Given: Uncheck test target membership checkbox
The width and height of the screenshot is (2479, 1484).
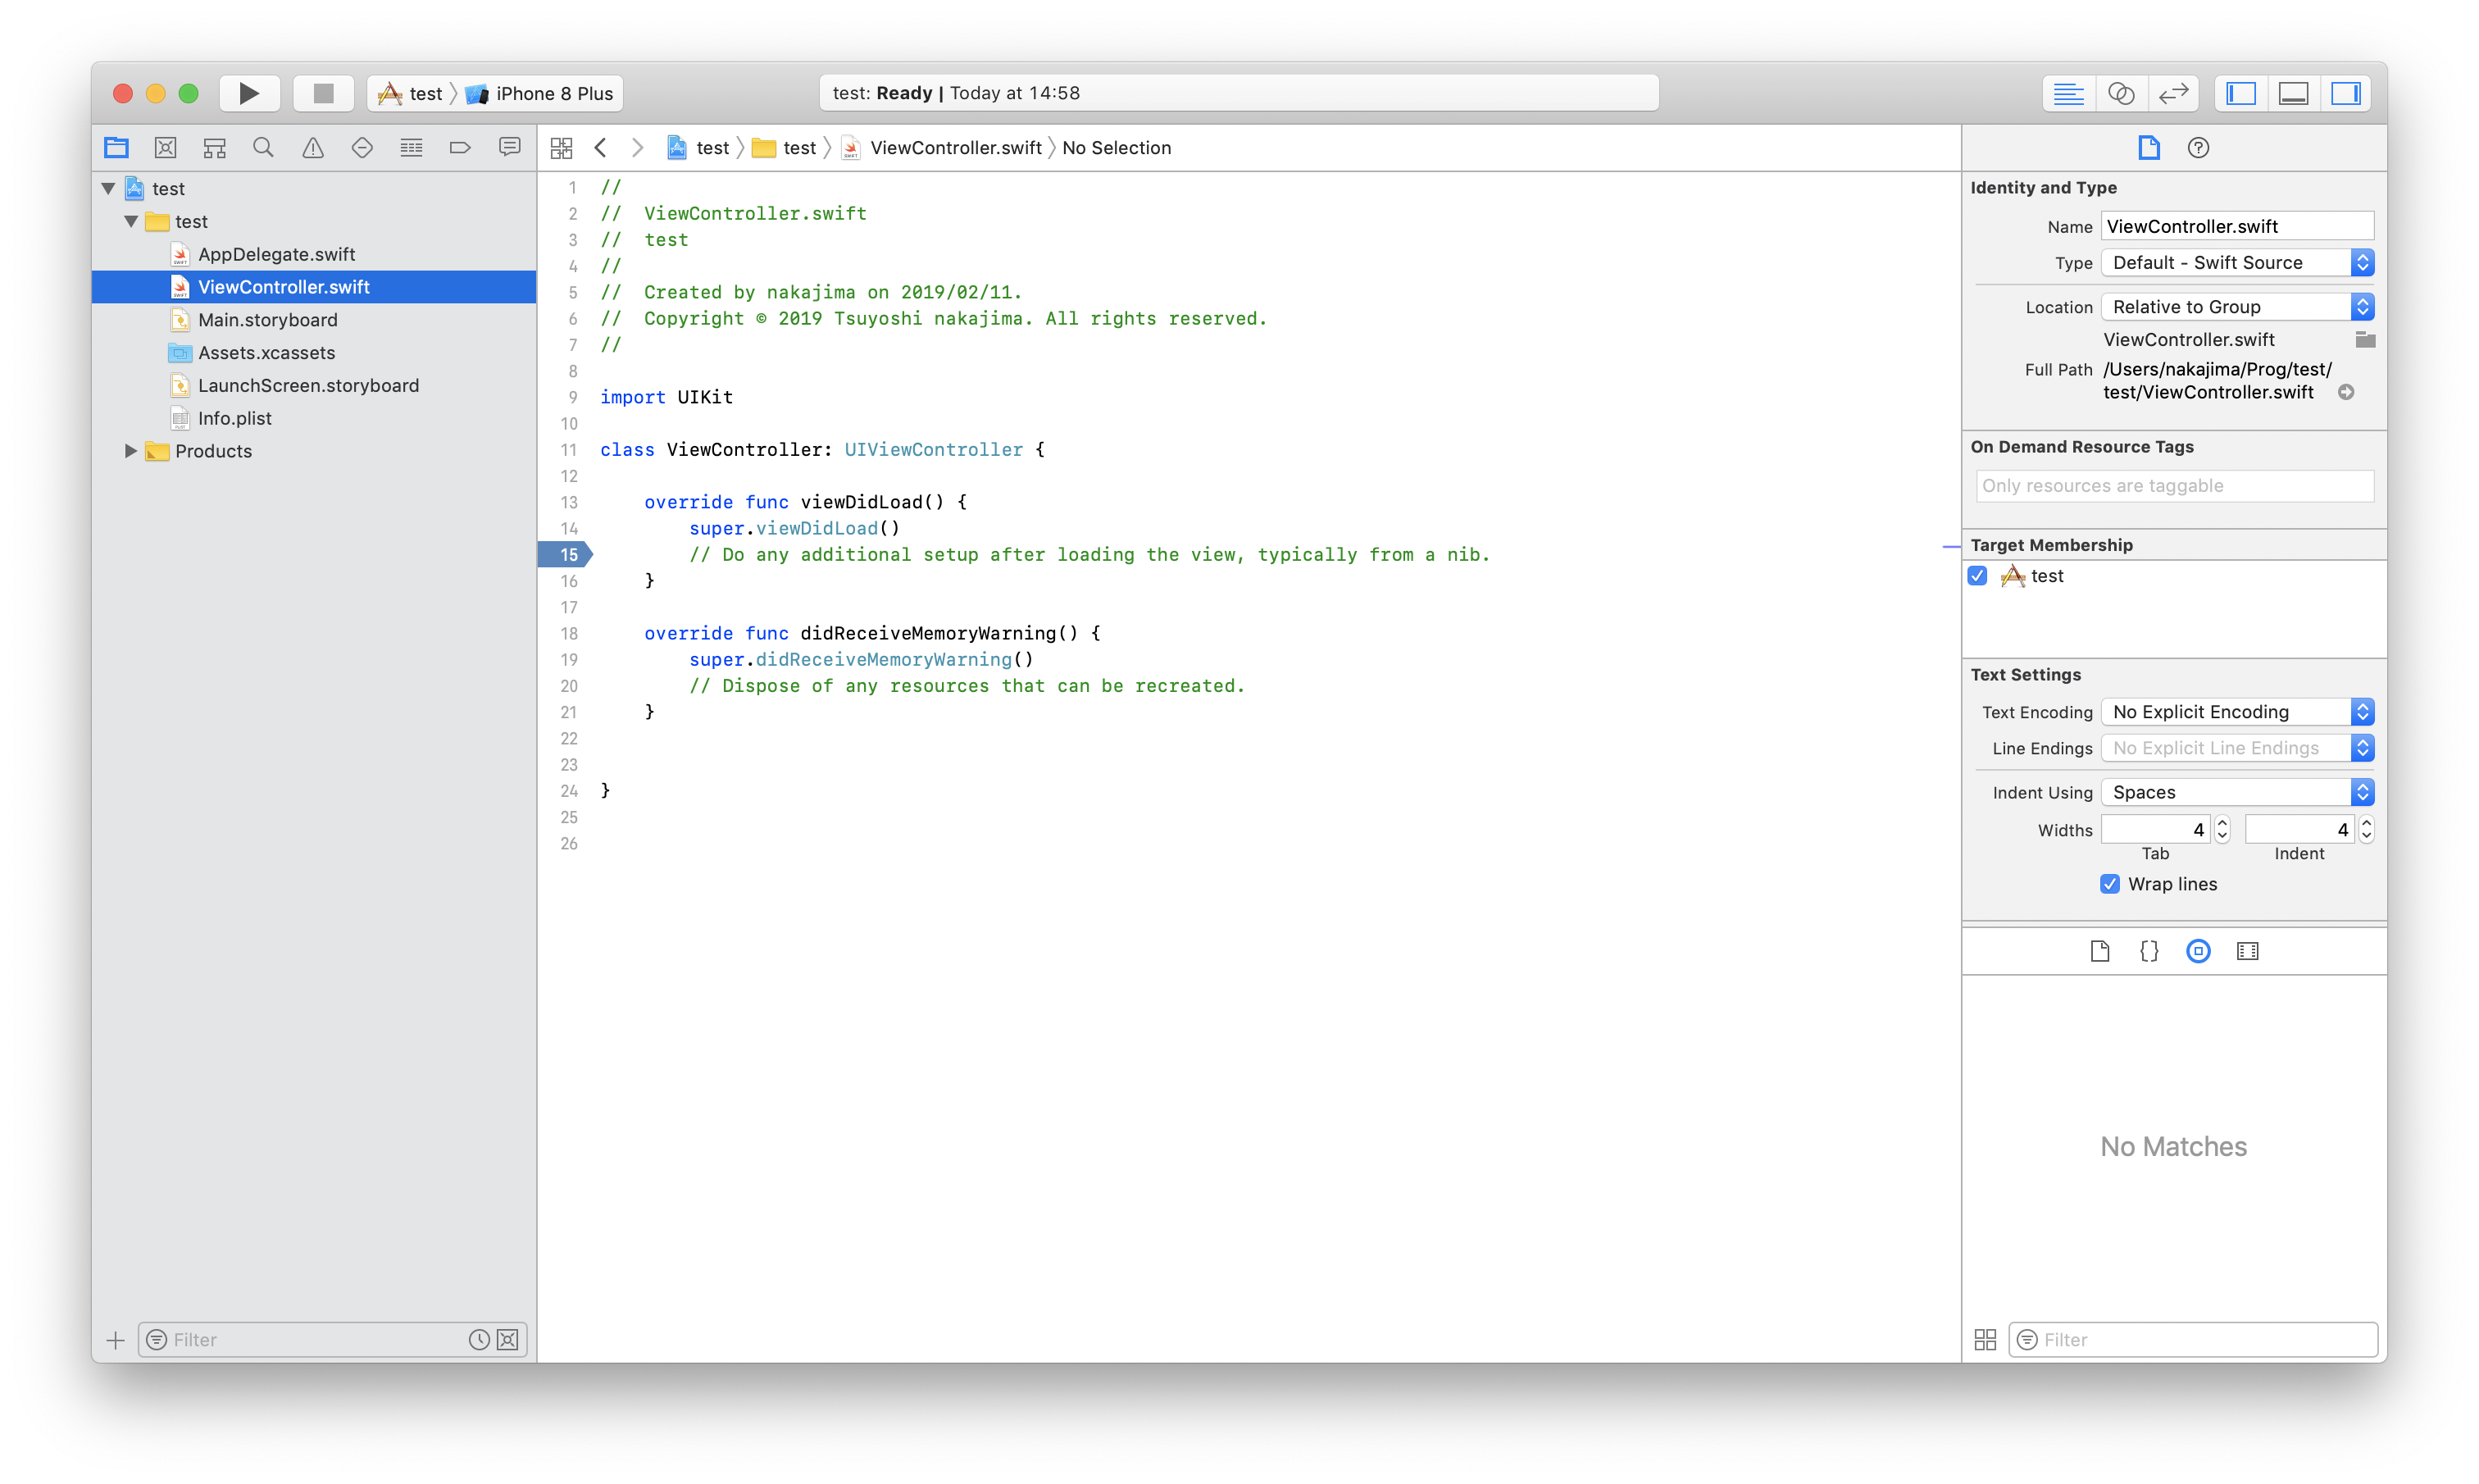Looking at the screenshot, I should 1977,576.
